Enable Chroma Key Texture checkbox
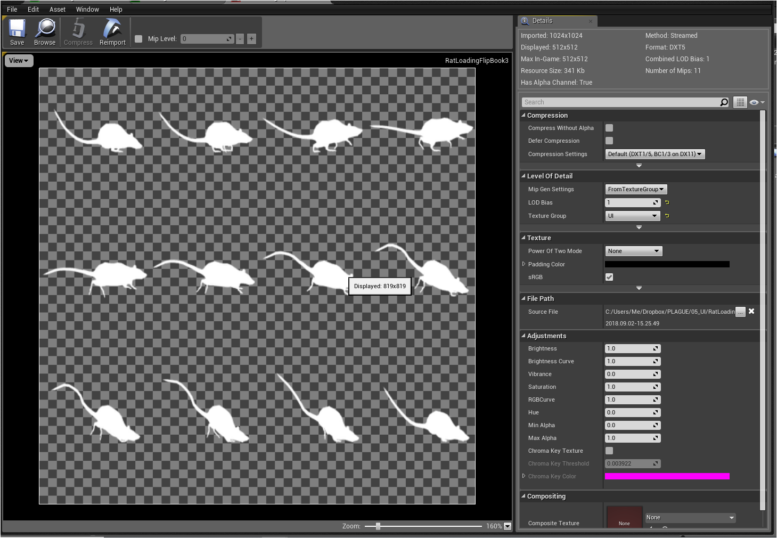The width and height of the screenshot is (777, 538). [x=609, y=451]
